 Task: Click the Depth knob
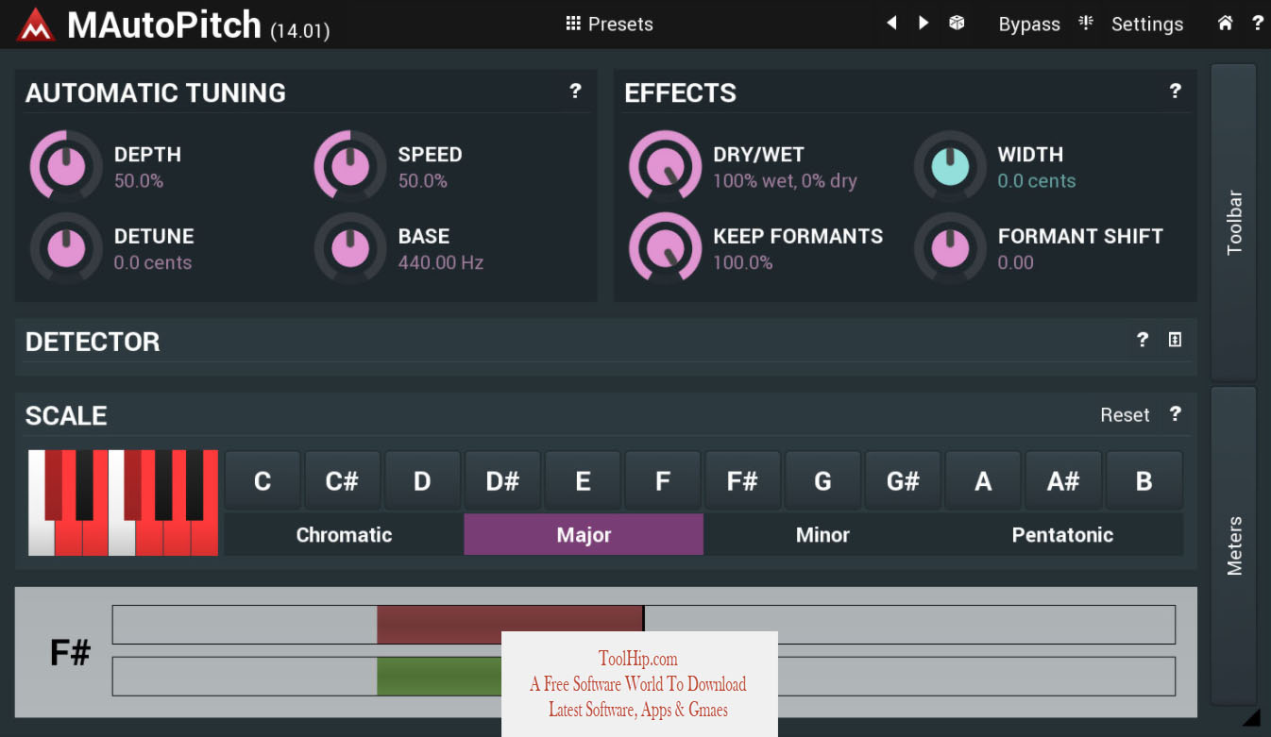pos(66,166)
